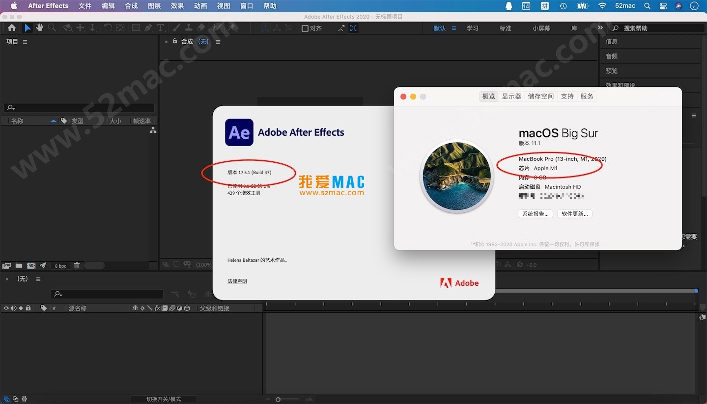
Task: Click 系统报告... button
Action: (536, 214)
